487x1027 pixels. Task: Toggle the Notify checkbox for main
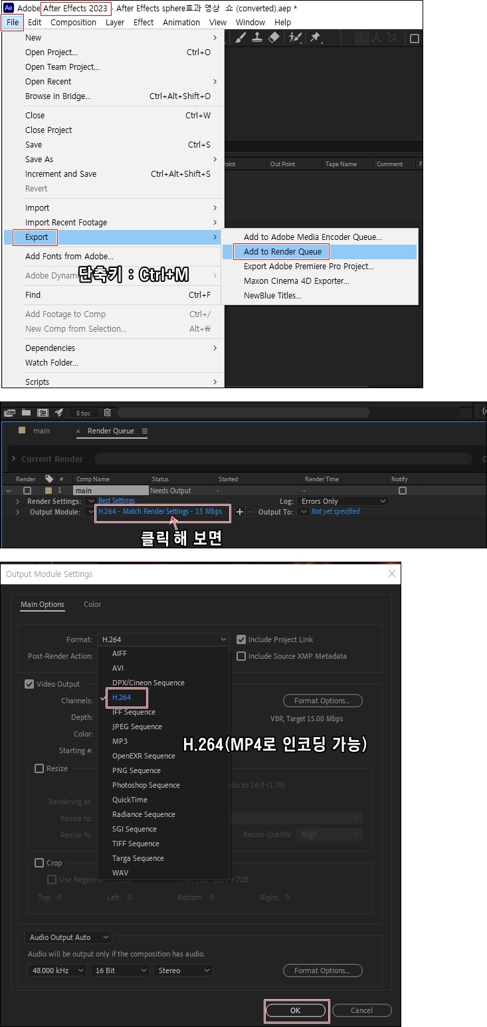402,491
